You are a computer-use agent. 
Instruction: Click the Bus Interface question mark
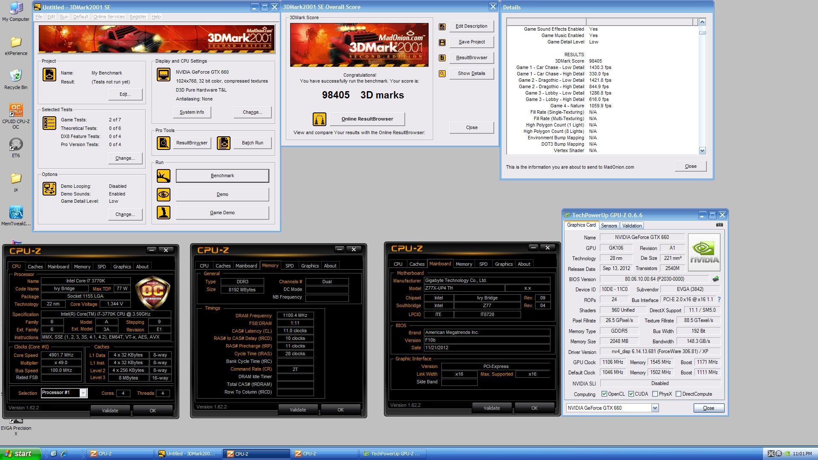click(x=719, y=300)
